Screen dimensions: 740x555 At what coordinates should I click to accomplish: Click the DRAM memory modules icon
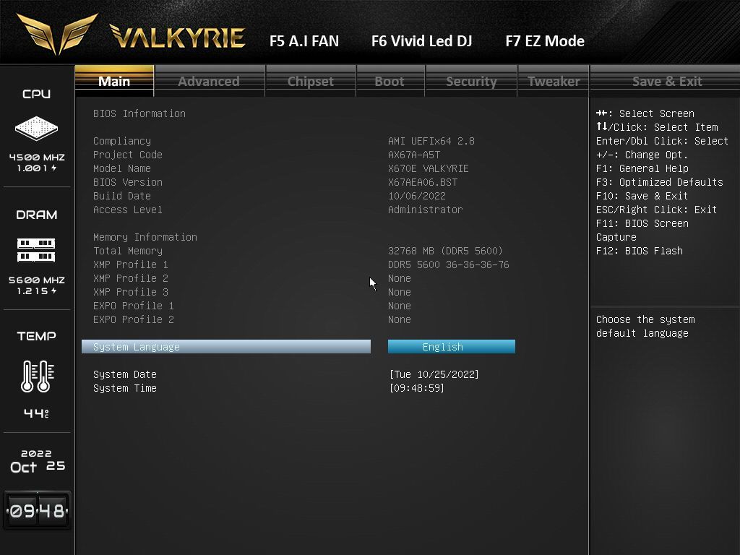coord(36,249)
